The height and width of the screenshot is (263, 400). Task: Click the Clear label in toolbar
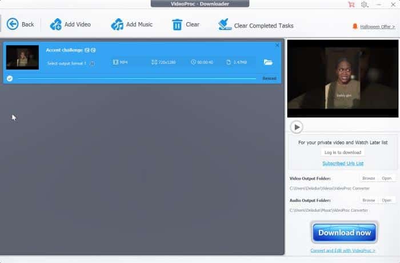[193, 25]
